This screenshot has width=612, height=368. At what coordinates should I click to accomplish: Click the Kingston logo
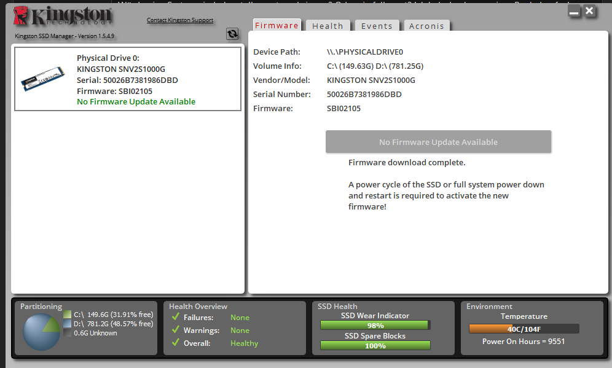pyautogui.click(x=63, y=17)
